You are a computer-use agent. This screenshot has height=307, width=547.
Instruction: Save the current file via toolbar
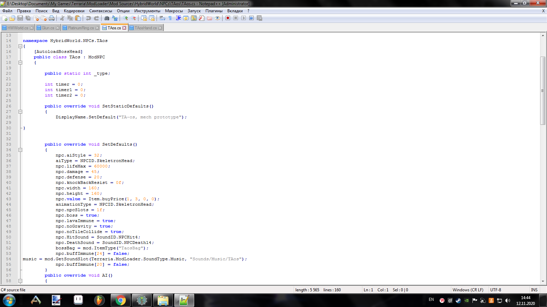click(x=20, y=18)
